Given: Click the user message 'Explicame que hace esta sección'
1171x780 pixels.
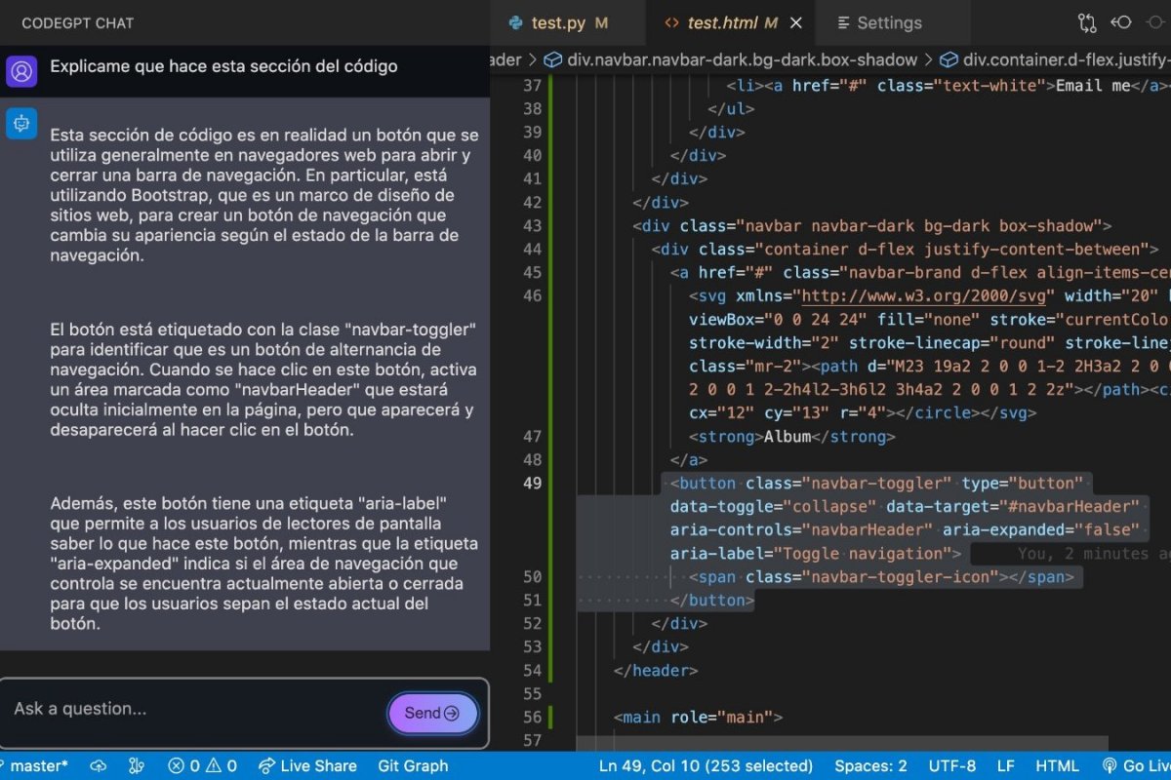Looking at the screenshot, I should 223,66.
